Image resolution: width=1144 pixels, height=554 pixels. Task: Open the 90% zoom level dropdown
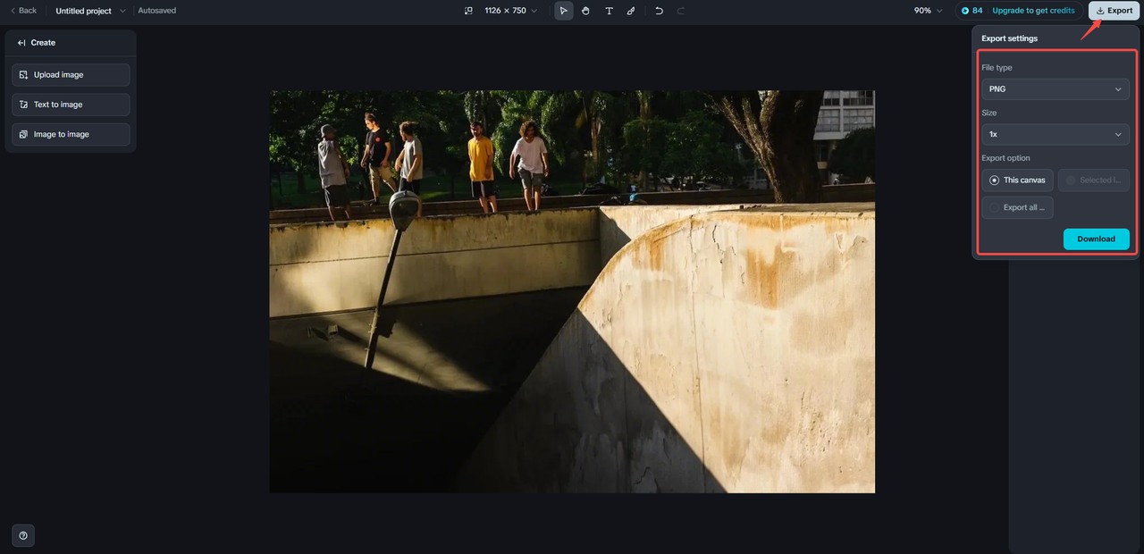pos(928,11)
